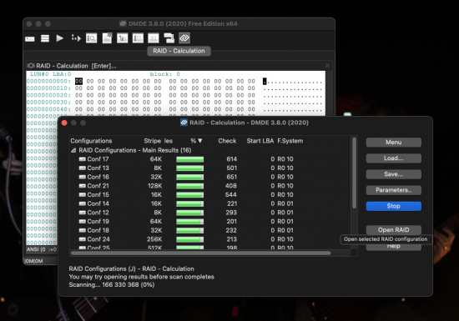This screenshot has width=459, height=321.
Task: Stop the RAID scan
Action: tap(393, 206)
